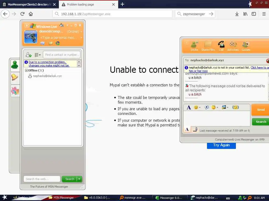The width and height of the screenshot is (269, 201).
Task: Click the Try Again button
Action: 221,145
